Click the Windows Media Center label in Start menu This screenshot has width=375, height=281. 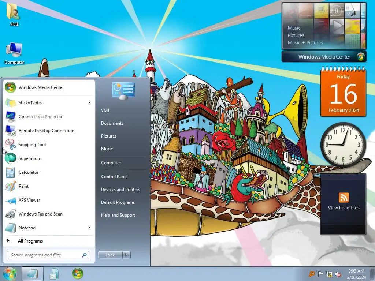coord(41,87)
